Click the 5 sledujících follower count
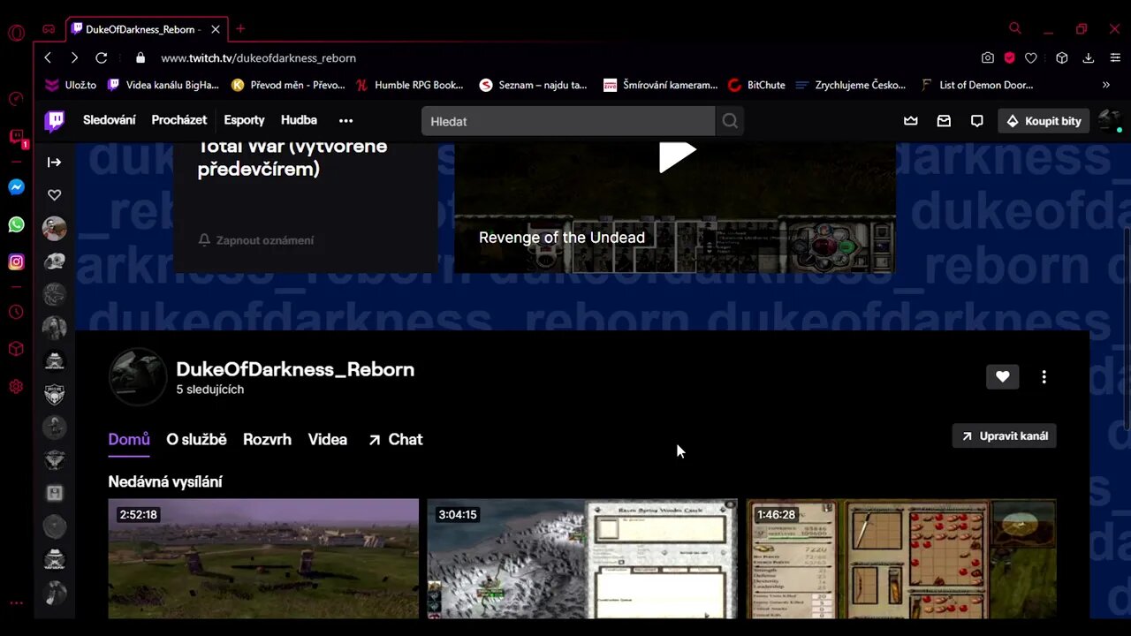The width and height of the screenshot is (1131, 636). [x=210, y=390]
